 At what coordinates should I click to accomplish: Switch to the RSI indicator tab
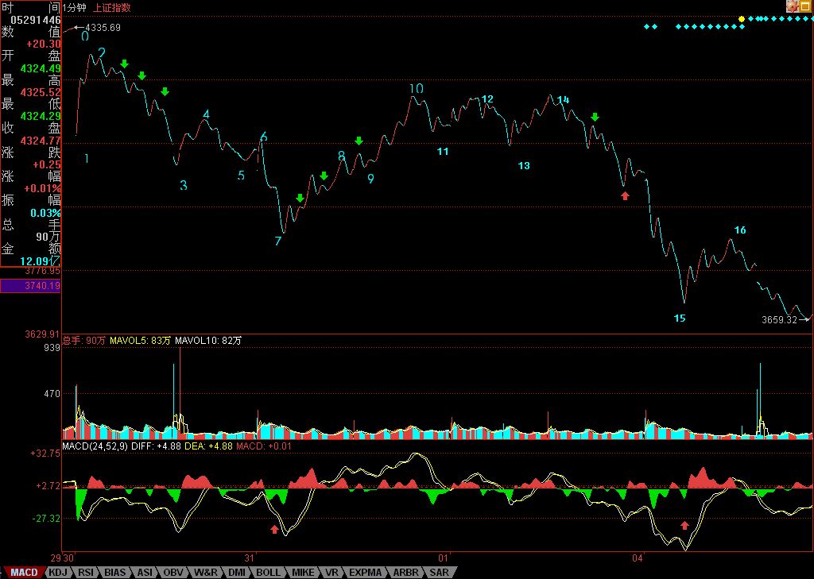click(86, 572)
